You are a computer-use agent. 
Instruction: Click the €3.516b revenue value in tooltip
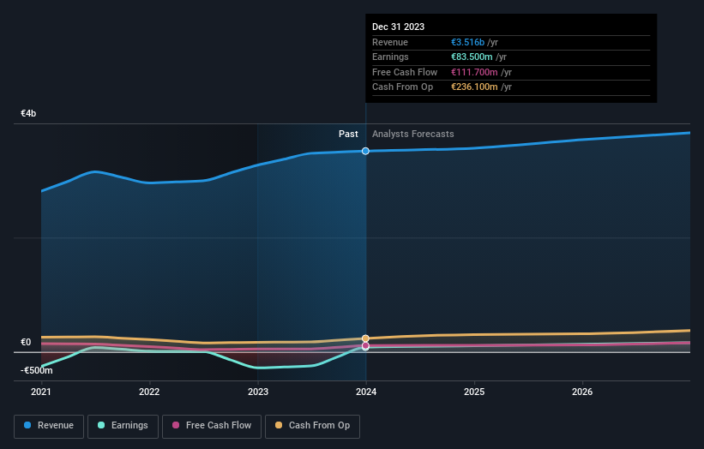click(468, 42)
